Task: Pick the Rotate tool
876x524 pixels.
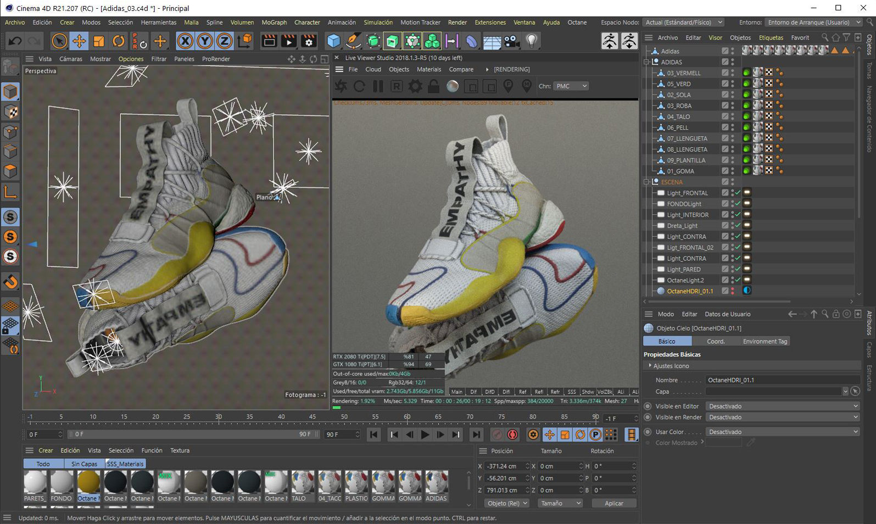Action: point(119,41)
